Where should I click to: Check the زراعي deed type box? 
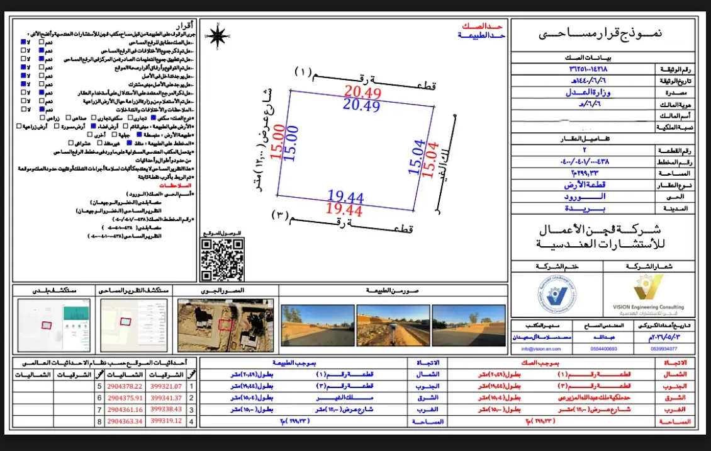point(42,118)
